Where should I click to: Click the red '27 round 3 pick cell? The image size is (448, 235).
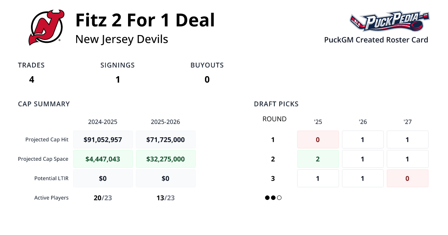407,178
